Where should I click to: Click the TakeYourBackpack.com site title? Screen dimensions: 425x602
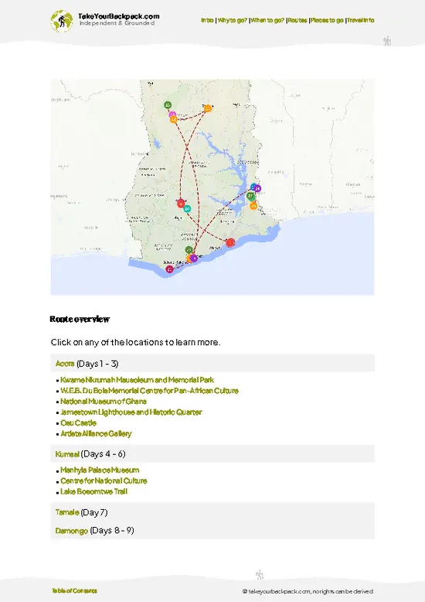[118, 16]
